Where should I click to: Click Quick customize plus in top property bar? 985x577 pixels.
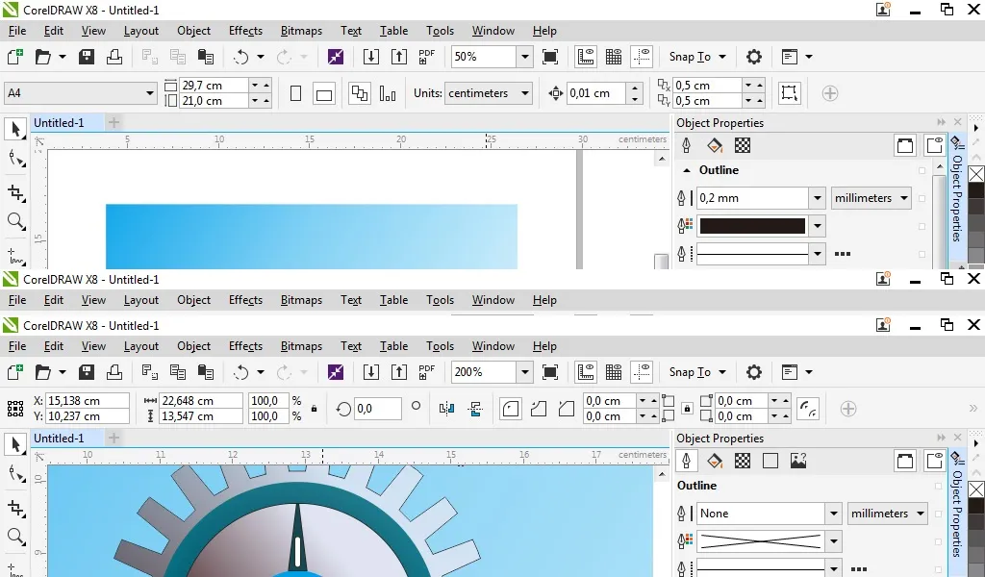click(830, 93)
